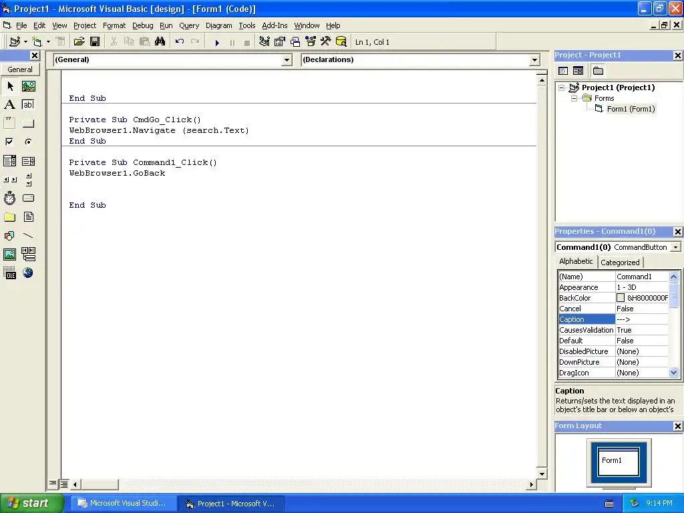Open the Form Layout Window toolbar icon
The width and height of the screenshot is (684, 513).
click(x=295, y=42)
